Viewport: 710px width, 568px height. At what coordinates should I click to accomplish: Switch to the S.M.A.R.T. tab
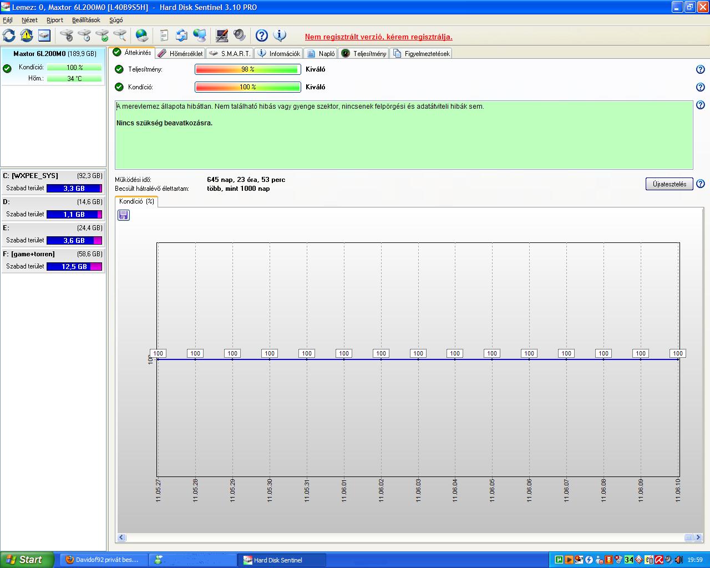pyautogui.click(x=230, y=54)
